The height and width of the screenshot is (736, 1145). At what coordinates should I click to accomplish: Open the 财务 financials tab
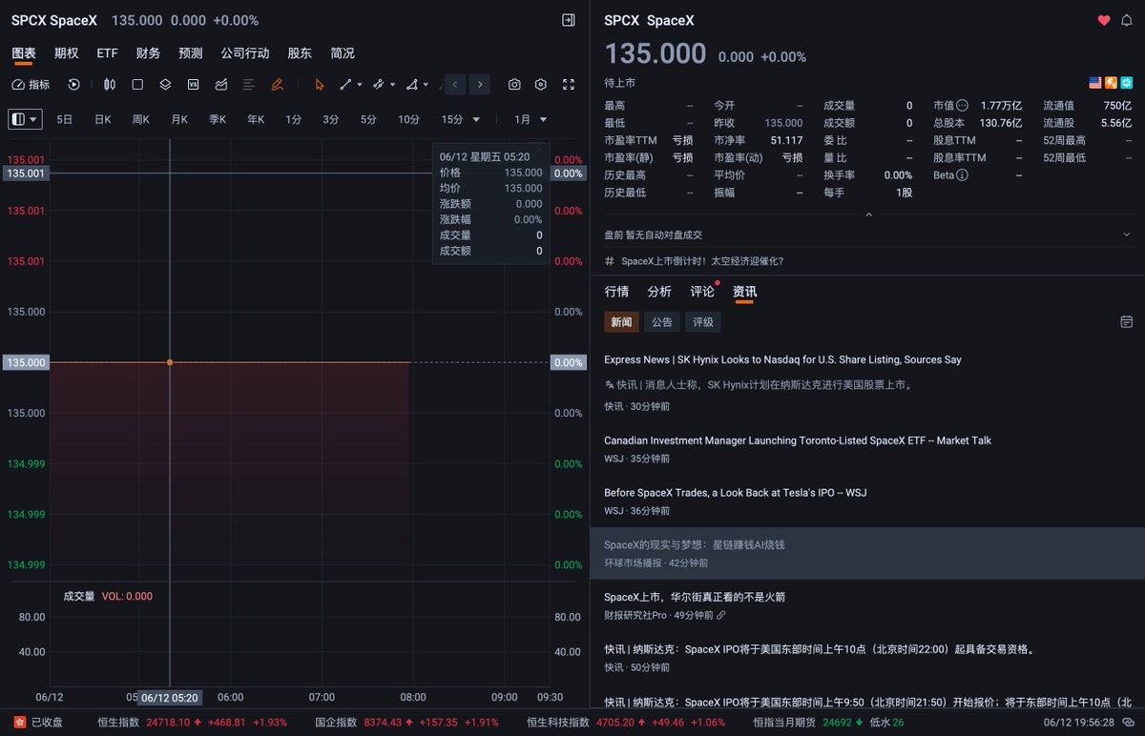[148, 53]
